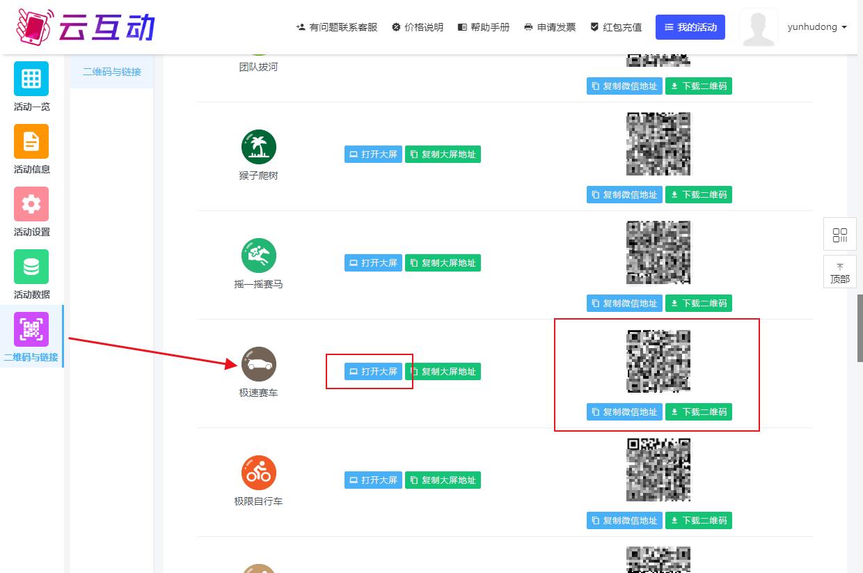Click the 顶部 back-to-top button

point(839,272)
